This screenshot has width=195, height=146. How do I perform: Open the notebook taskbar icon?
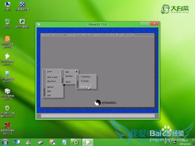point(64,142)
